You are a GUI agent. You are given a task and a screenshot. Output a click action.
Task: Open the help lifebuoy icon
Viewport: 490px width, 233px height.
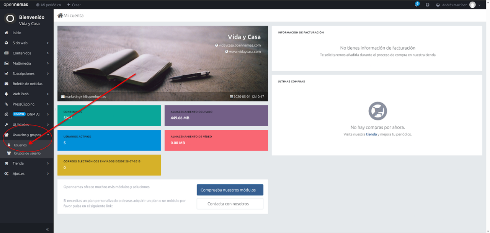(427, 5)
